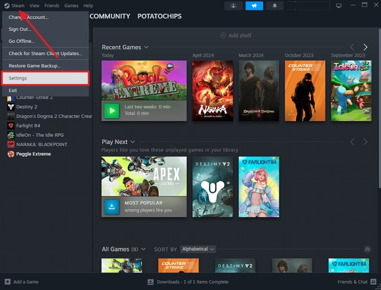Click the IdleOn sidebar icon
This screenshot has height=290, width=381.
[x=11, y=135]
